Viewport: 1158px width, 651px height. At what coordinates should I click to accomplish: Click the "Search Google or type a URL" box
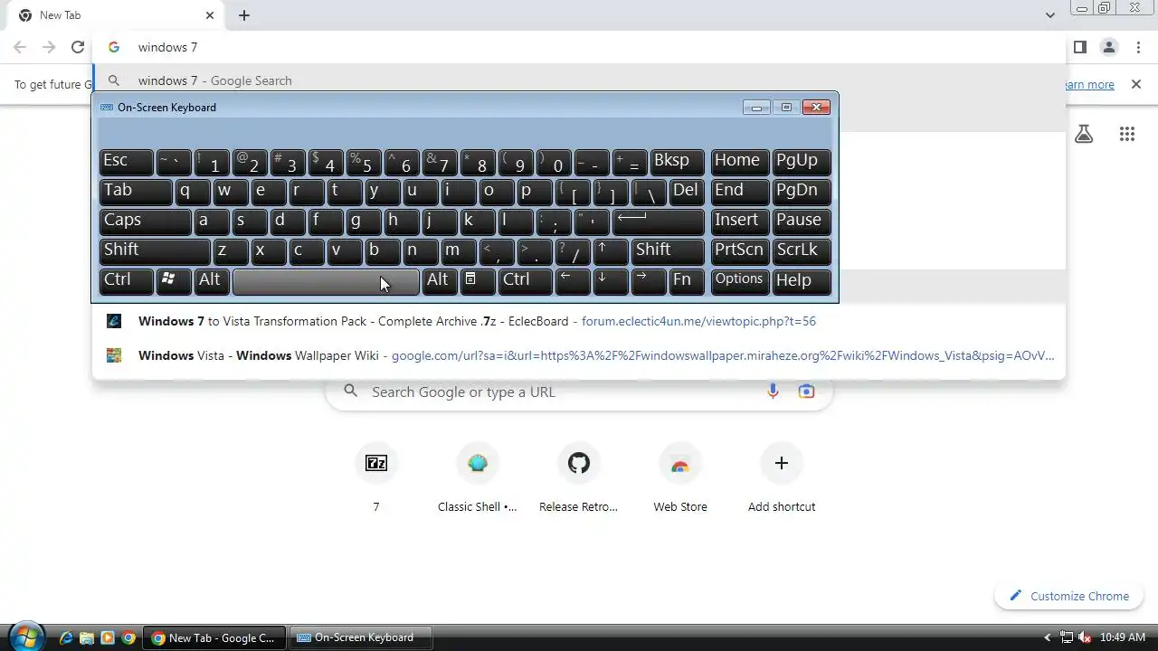579,392
